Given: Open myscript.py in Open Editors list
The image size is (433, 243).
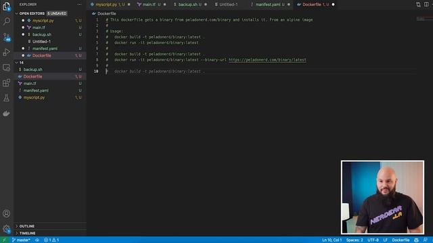Looking at the screenshot, I should pyautogui.click(x=50, y=21).
